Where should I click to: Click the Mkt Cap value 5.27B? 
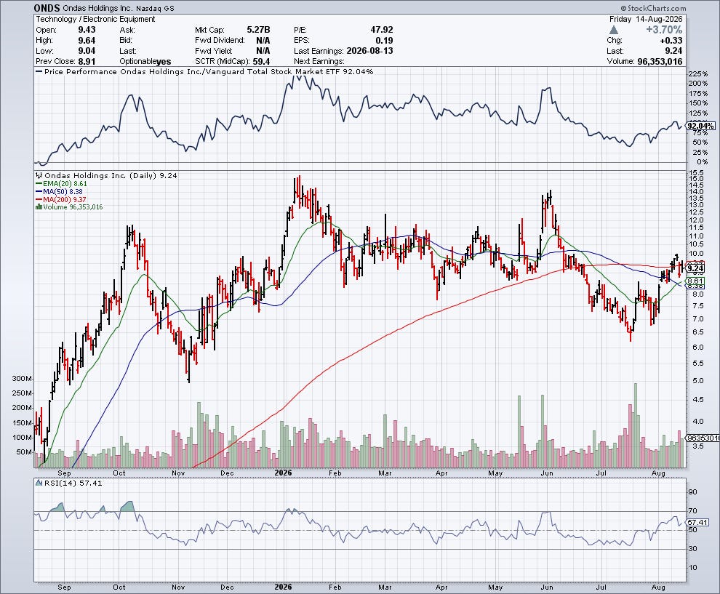click(x=258, y=30)
